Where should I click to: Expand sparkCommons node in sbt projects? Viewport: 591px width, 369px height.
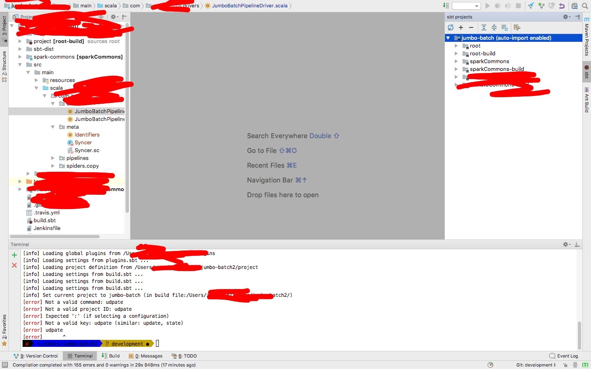coord(456,61)
